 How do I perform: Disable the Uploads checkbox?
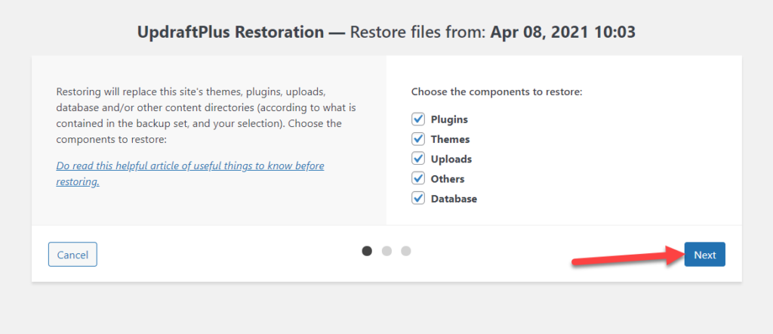418,159
